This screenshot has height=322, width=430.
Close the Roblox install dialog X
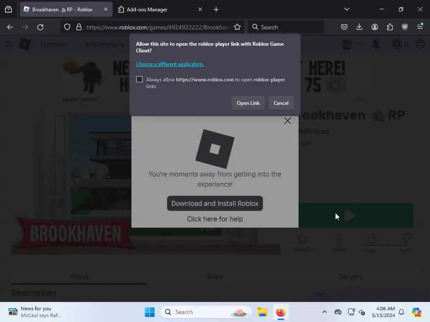point(287,121)
